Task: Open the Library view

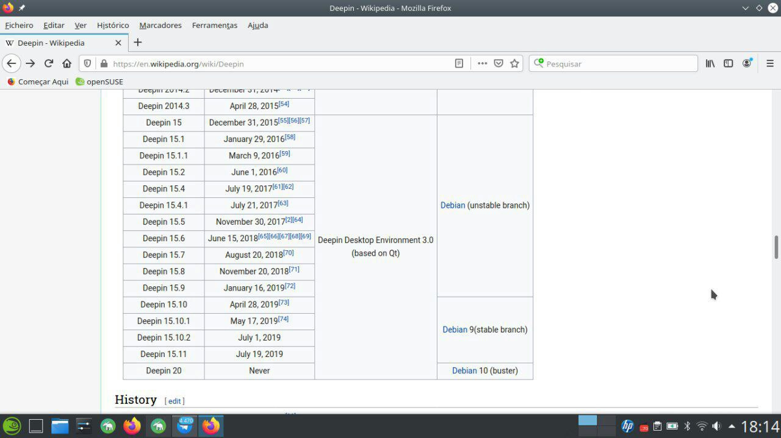Action: click(710, 63)
